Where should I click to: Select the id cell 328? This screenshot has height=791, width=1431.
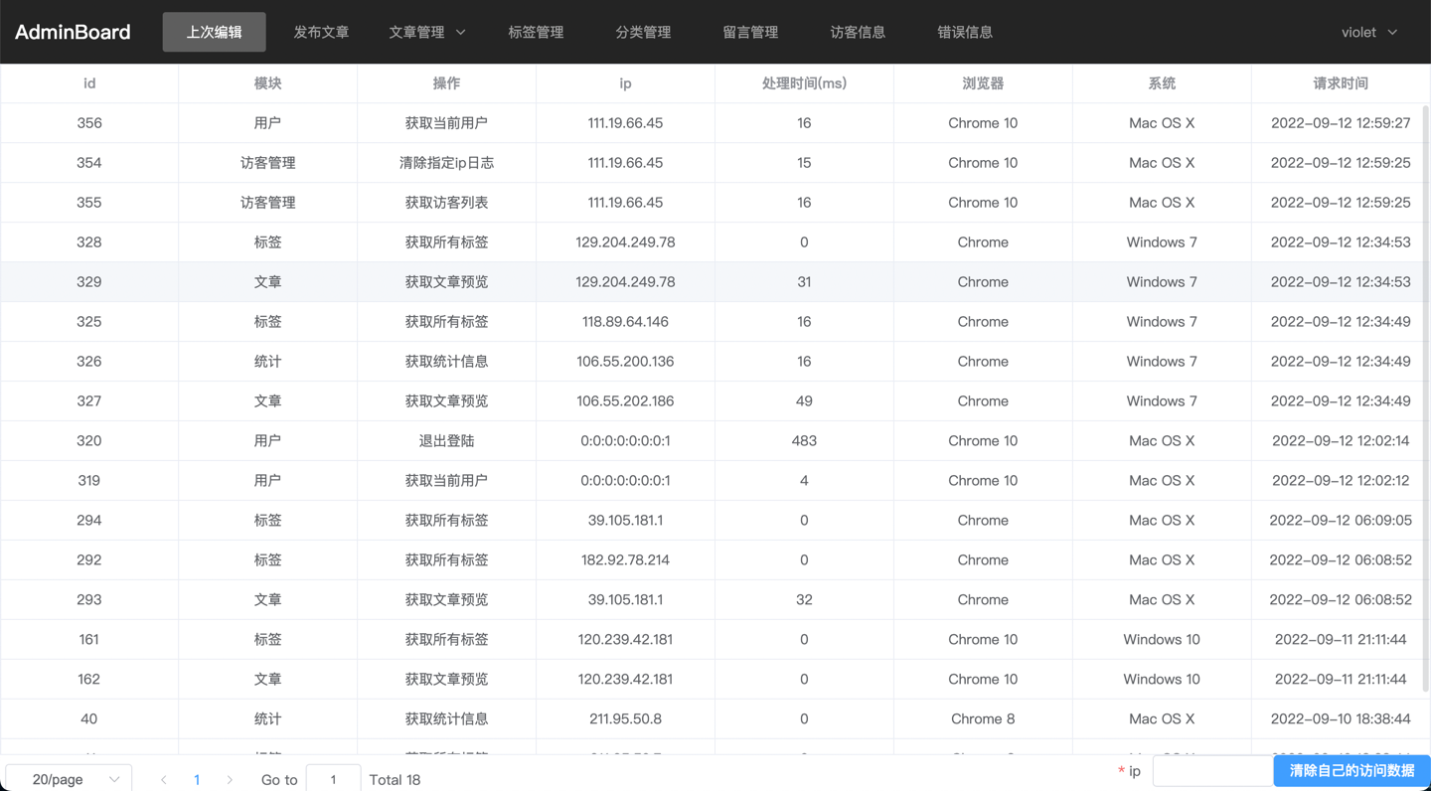coord(89,242)
